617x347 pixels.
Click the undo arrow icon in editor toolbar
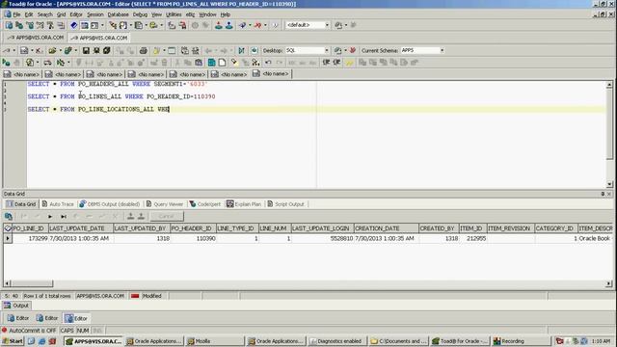pyautogui.click(x=268, y=63)
